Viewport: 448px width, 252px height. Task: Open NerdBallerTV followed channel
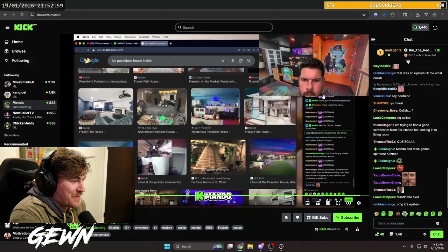(x=30, y=115)
